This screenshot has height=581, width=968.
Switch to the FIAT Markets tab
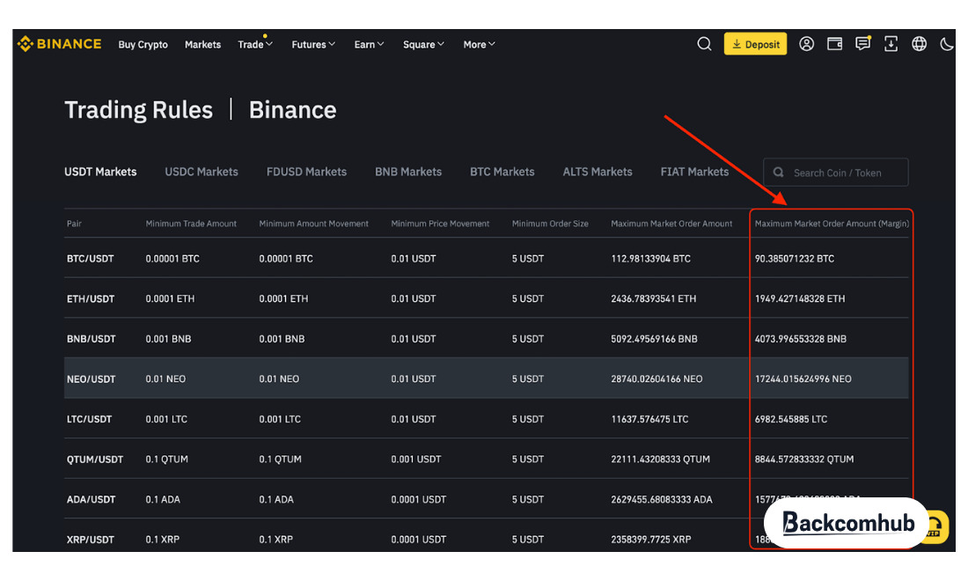click(694, 172)
